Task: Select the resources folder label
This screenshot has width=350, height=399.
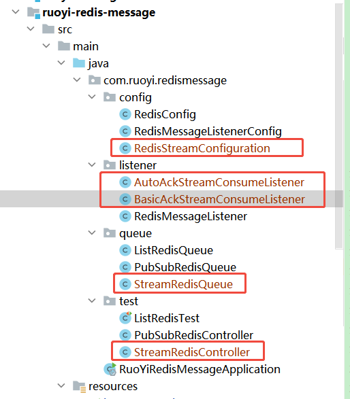Action: (x=113, y=386)
